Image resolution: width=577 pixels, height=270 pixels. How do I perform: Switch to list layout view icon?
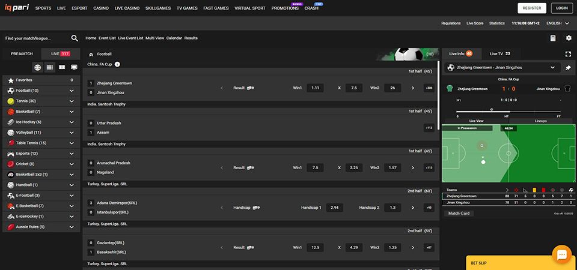point(50,67)
